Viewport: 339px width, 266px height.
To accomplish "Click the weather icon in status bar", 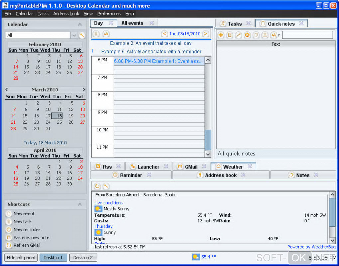I will 196,257.
